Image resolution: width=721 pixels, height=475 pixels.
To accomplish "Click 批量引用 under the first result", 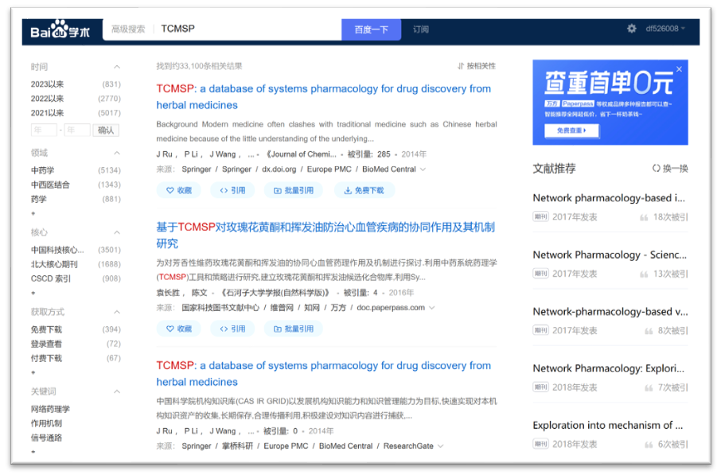I will 294,190.
